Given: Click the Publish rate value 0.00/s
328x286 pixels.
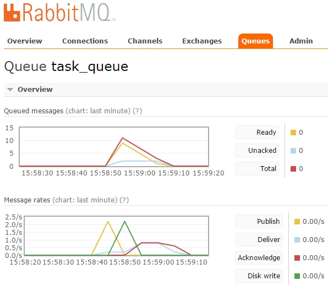Looking at the screenshot, I should click(x=314, y=222).
